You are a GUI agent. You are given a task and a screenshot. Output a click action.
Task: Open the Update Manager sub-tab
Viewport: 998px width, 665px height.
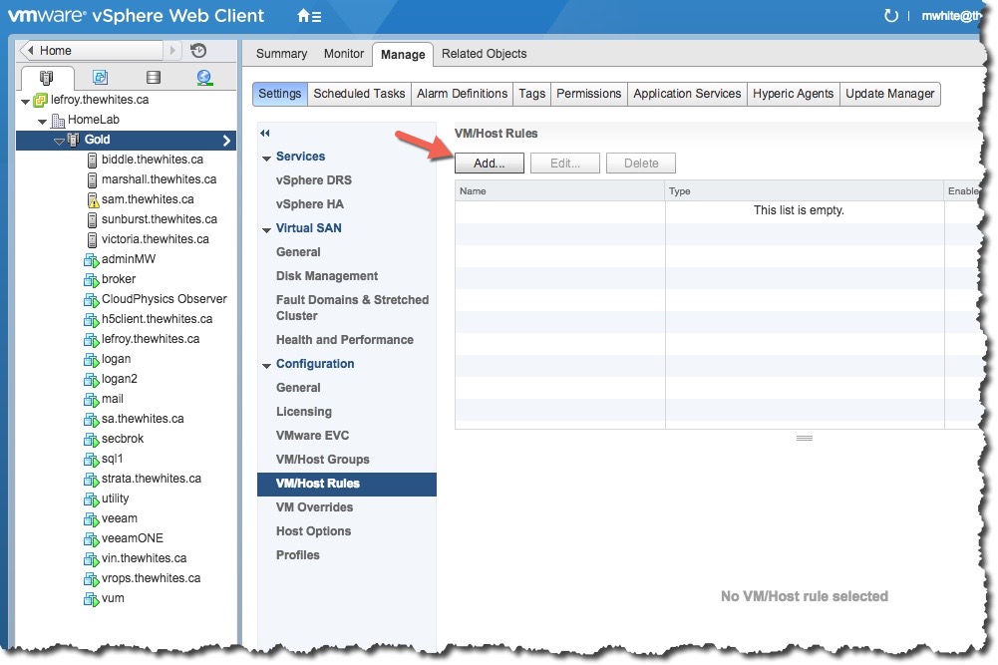(889, 94)
